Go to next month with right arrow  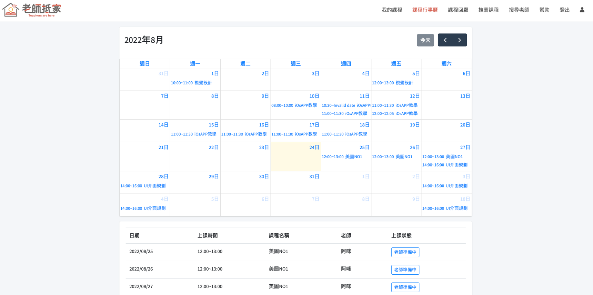point(460,40)
